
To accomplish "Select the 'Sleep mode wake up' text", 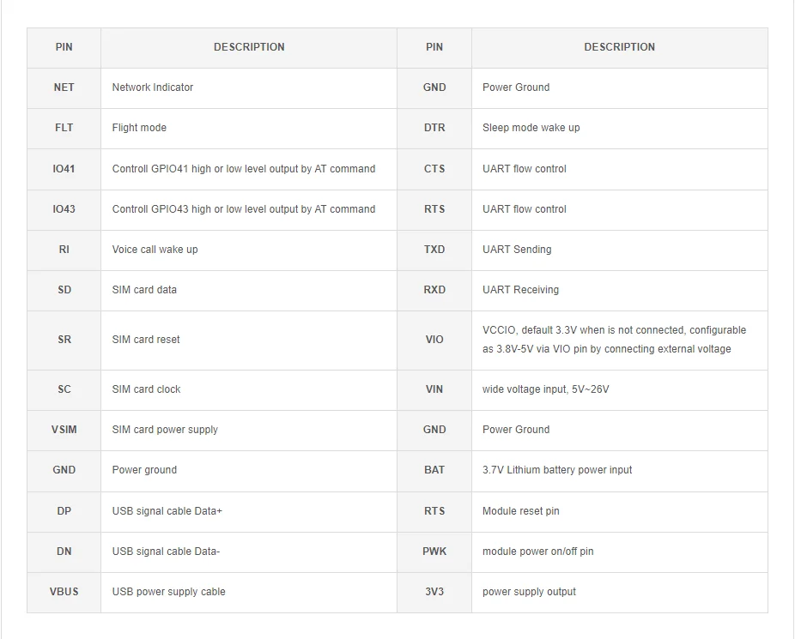I will tap(531, 128).
